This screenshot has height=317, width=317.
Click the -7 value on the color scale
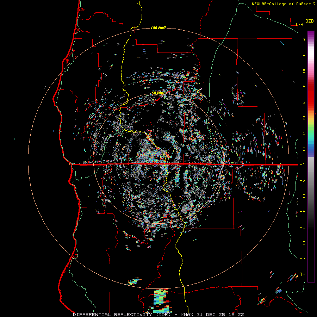(x=303, y=259)
